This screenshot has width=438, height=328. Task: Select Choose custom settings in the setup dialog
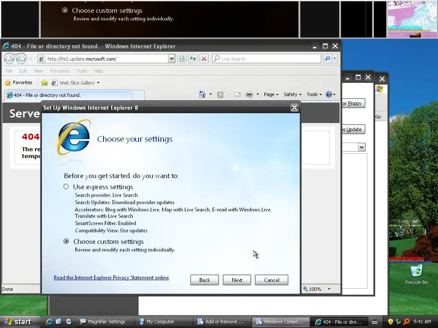(x=66, y=241)
